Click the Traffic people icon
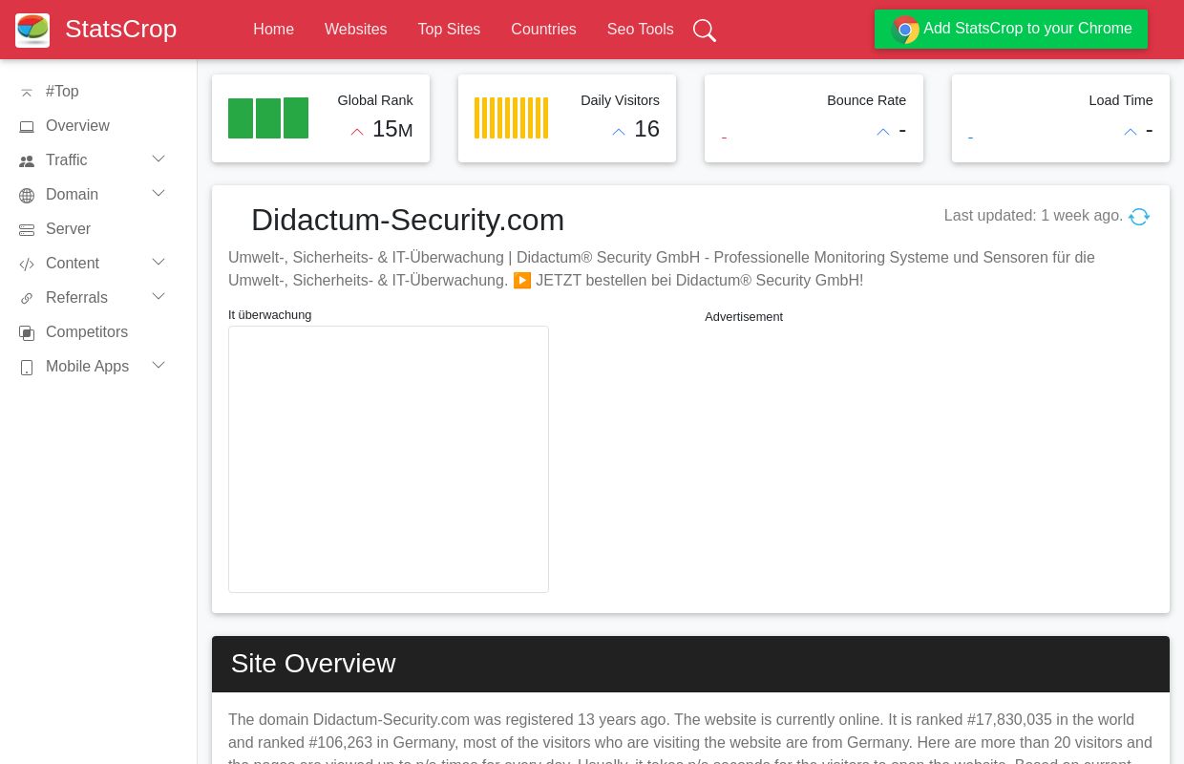1184x764 pixels. click(x=27, y=161)
